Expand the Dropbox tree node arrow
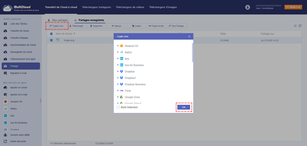Image resolution: width=307 pixels, height=146 pixels. (118, 71)
